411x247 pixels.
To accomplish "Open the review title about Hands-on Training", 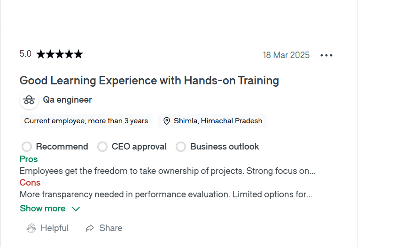I will (x=149, y=81).
